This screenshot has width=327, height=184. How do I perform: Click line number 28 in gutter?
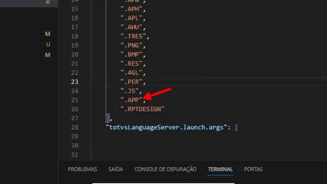click(x=75, y=127)
